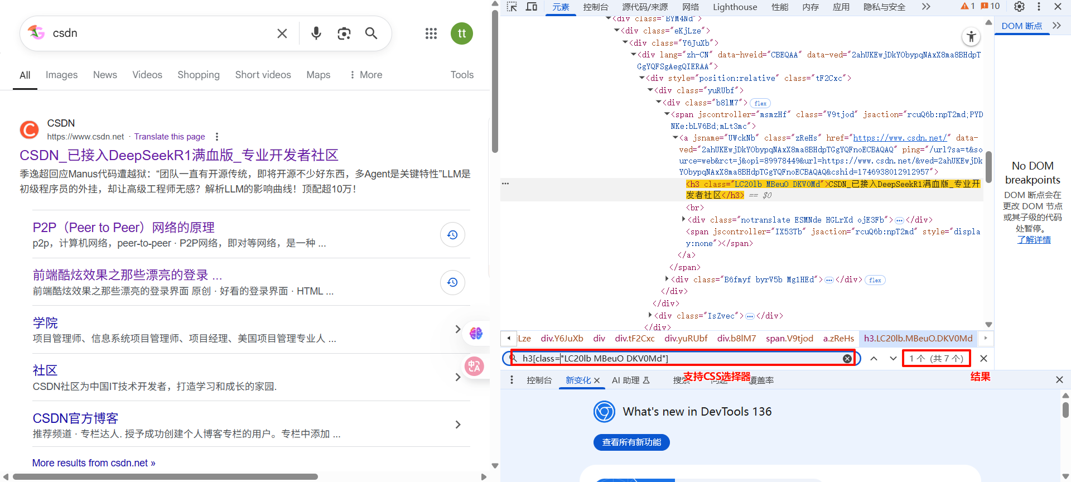This screenshot has height=482, width=1071.
Task: Expand the notranslate ESMNde div node
Action: click(684, 219)
